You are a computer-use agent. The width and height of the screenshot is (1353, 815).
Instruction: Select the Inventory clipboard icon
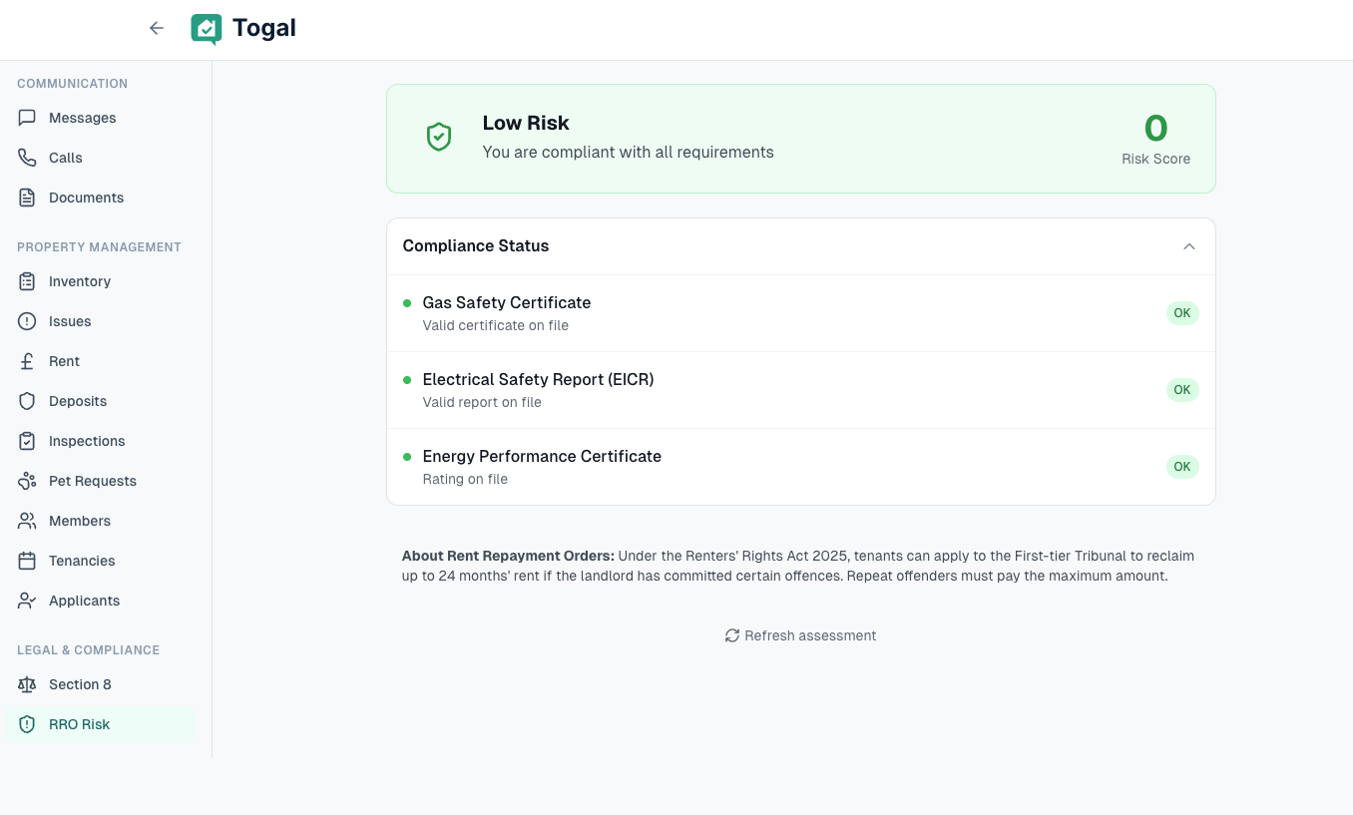tap(26, 281)
